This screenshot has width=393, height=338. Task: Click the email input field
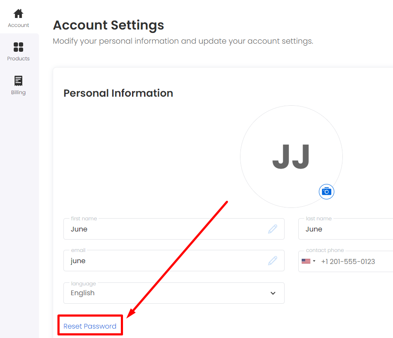coord(174,261)
